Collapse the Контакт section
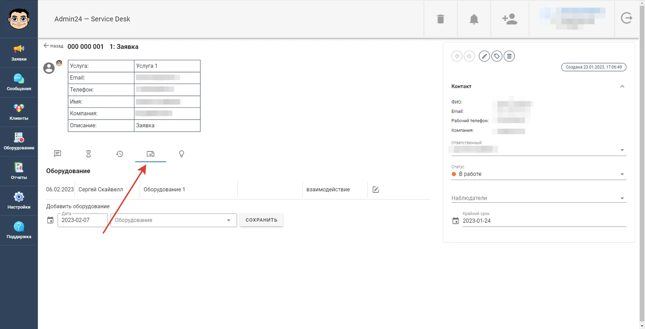 coord(622,86)
